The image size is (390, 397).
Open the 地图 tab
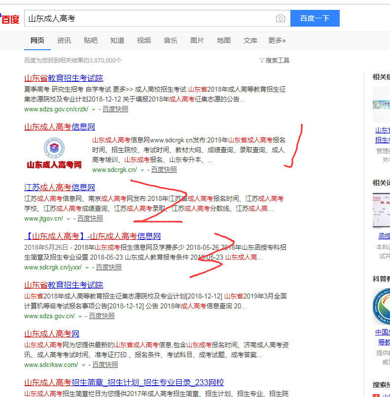(x=224, y=40)
